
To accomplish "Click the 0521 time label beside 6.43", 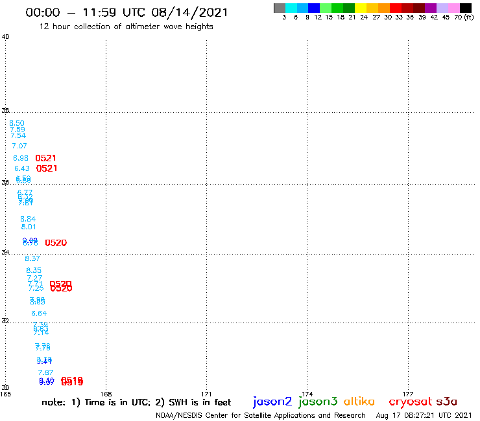I will (x=47, y=168).
